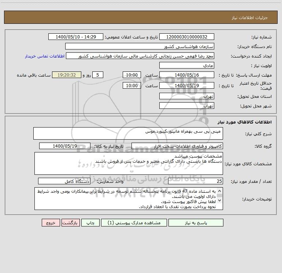The image size is (282, 273).
Task: Click the بازگشت back button
Action: click(x=70, y=223)
